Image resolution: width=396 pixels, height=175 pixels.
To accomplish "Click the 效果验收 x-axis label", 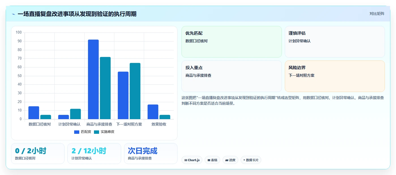I will click(x=159, y=124).
